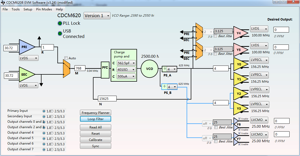The image size is (300, 156).
Task: Open the Y6 LVCMOS output type dropdown
Action: (x=259, y=120)
